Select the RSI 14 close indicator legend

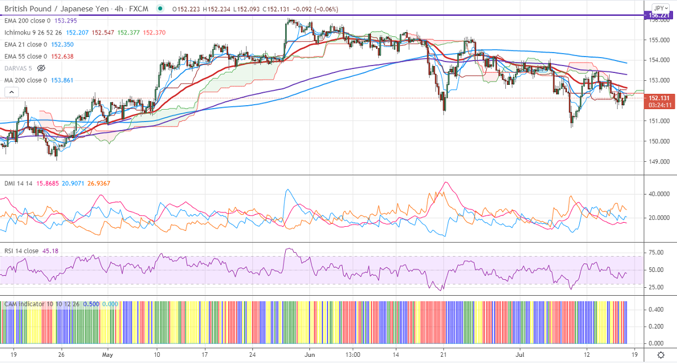21,250
